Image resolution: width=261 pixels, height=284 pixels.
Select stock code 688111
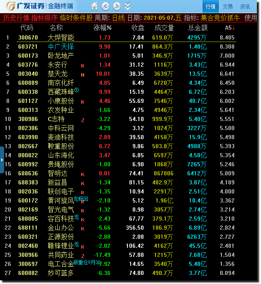coord(28,228)
